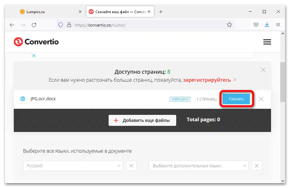This screenshot has width=290, height=188.
Task: Click the Total pages: 0 text
Action: (203, 120)
